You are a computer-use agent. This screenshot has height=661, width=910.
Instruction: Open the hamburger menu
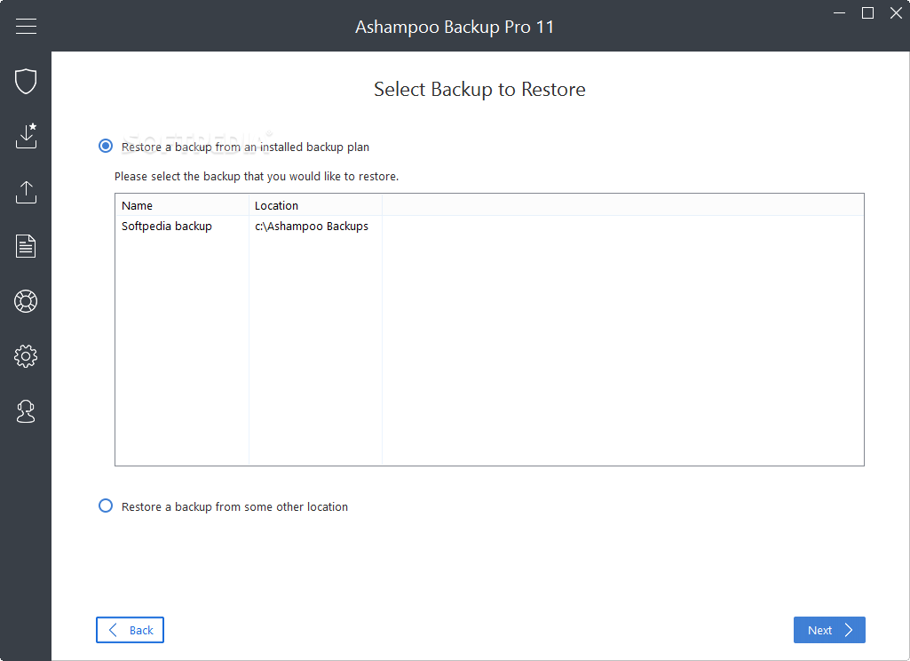[26, 26]
